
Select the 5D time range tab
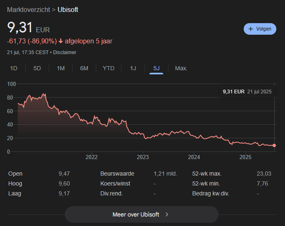[x=37, y=68]
